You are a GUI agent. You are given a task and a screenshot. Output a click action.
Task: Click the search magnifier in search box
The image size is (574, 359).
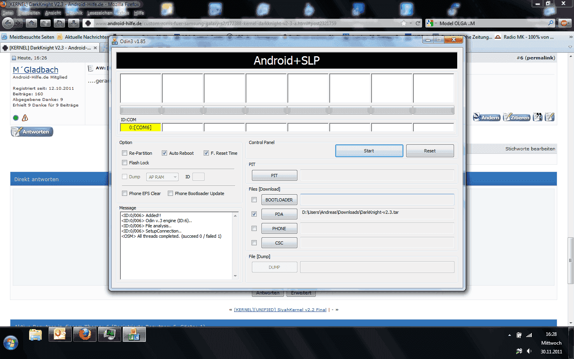click(x=551, y=23)
